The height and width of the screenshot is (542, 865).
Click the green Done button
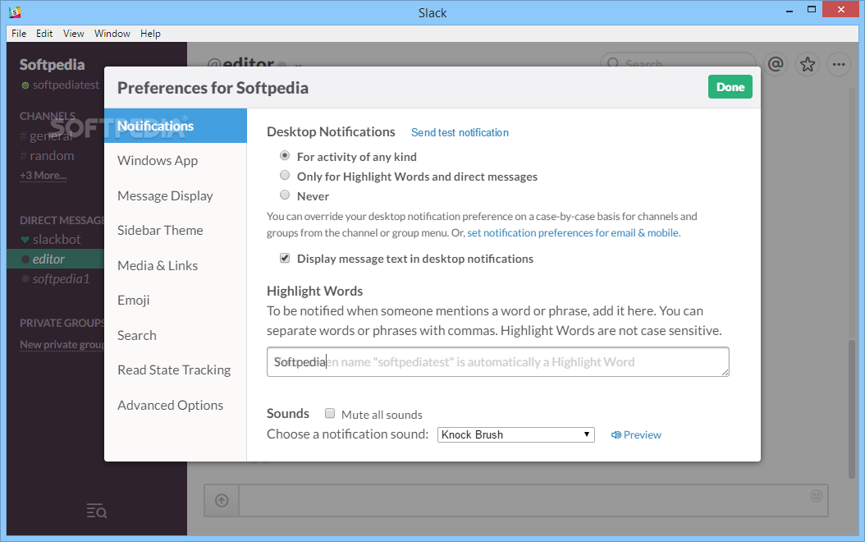[x=730, y=87]
